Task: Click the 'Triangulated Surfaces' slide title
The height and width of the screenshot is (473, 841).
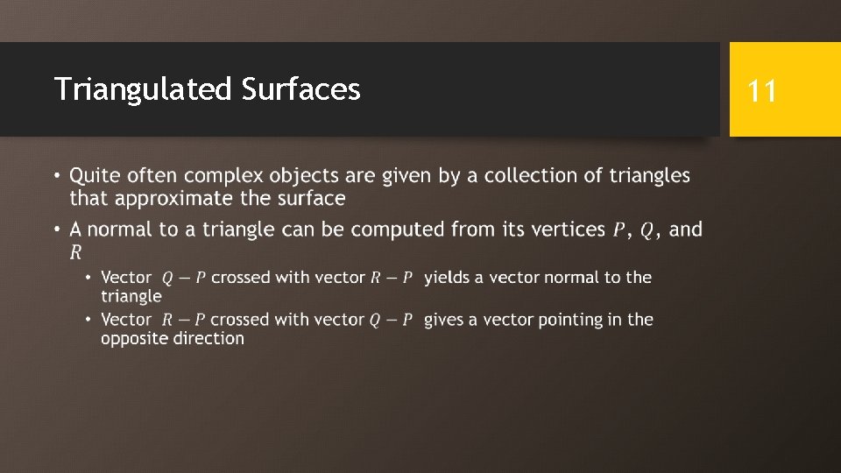Action: coord(207,89)
